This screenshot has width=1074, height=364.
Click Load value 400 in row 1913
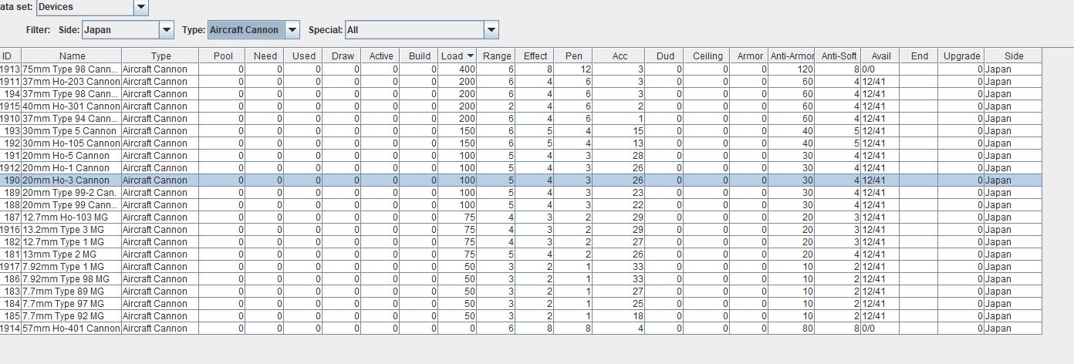coord(458,69)
